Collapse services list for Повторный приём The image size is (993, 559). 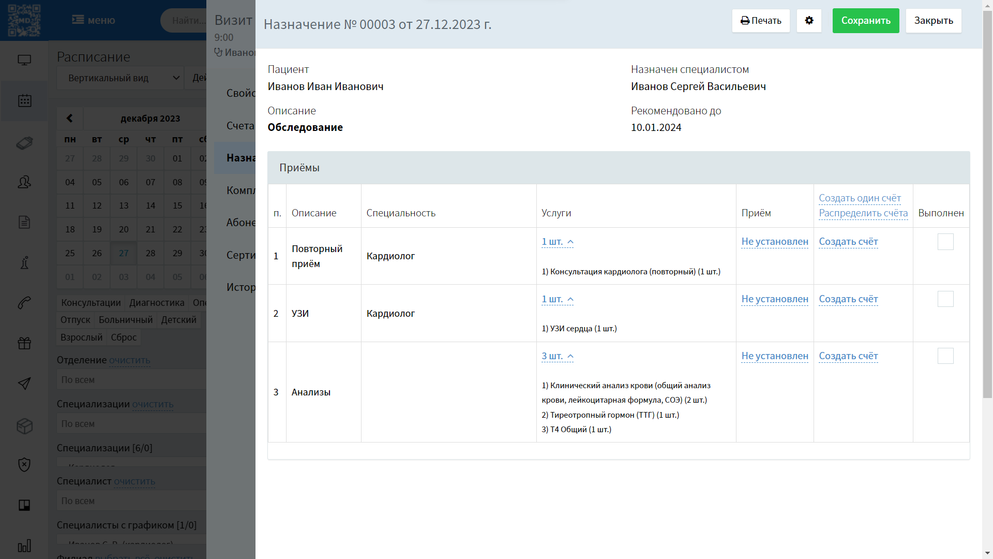pyautogui.click(x=558, y=242)
